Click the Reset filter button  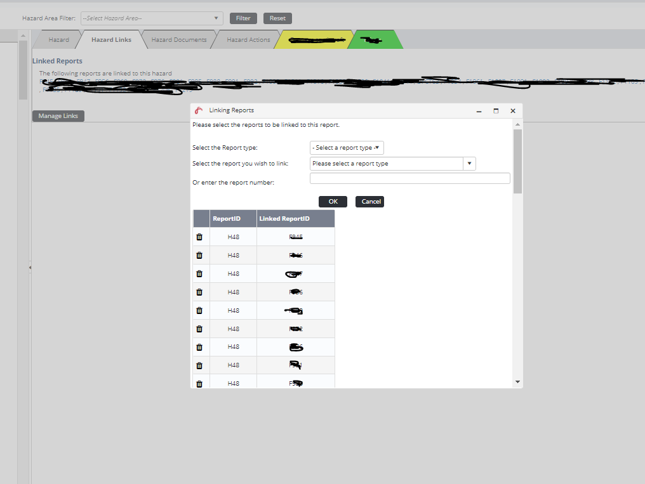tap(277, 18)
